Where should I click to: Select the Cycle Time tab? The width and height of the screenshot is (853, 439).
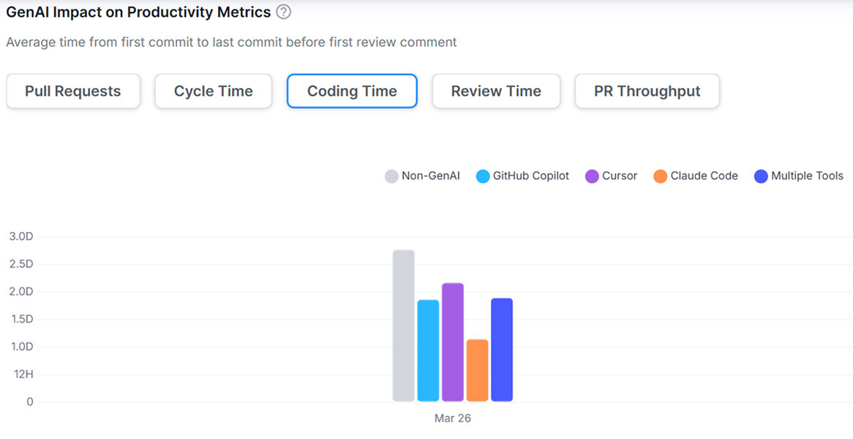click(x=213, y=91)
